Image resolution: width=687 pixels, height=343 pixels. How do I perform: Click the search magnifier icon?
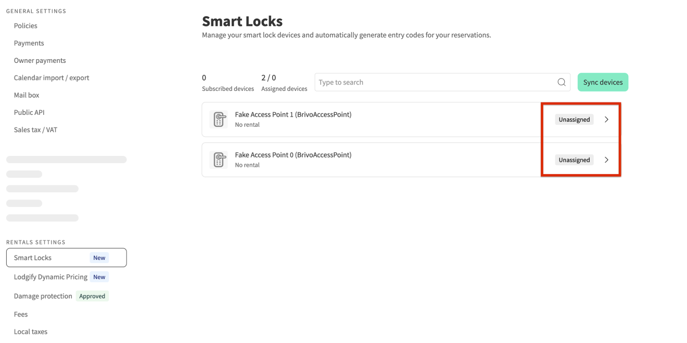pyautogui.click(x=562, y=82)
